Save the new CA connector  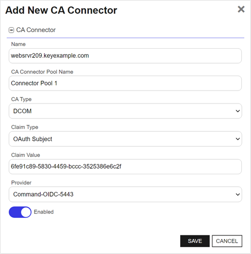point(195,241)
